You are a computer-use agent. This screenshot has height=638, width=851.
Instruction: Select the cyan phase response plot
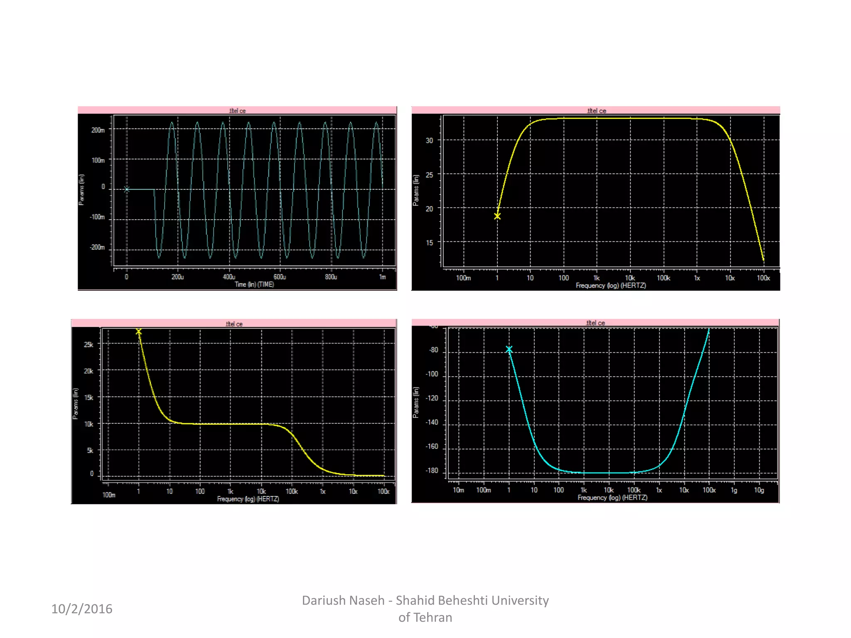[x=612, y=403]
